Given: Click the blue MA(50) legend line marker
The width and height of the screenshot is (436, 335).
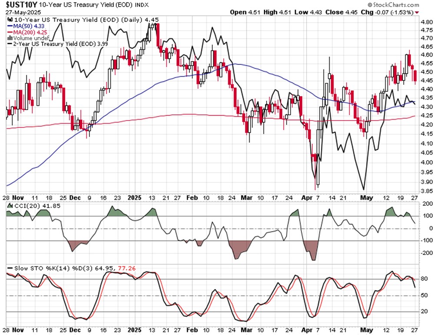Looking at the screenshot, I should coord(9,27).
